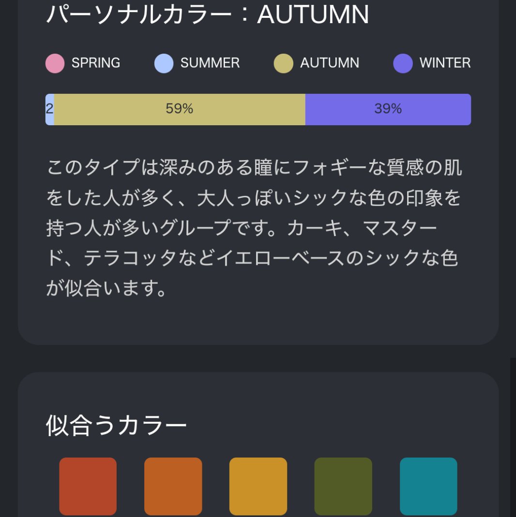This screenshot has width=516, height=517.
Task: Click the purple WINTER legend dot
Action: [x=403, y=63]
